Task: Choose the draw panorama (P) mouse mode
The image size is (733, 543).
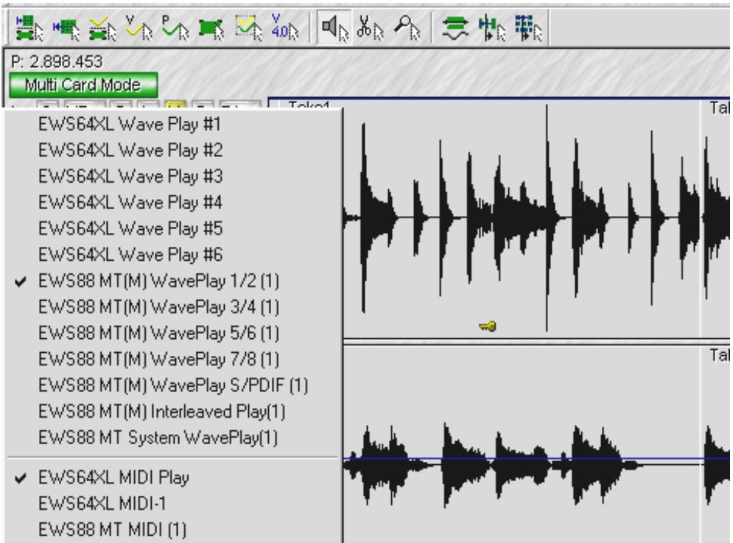Action: 175,27
